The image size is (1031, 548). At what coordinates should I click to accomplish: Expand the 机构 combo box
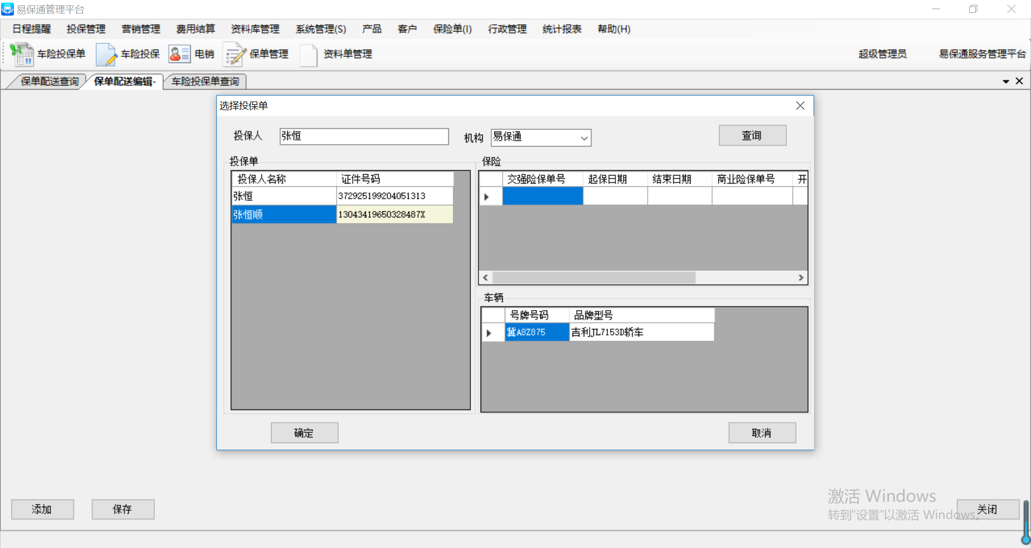pyautogui.click(x=584, y=138)
